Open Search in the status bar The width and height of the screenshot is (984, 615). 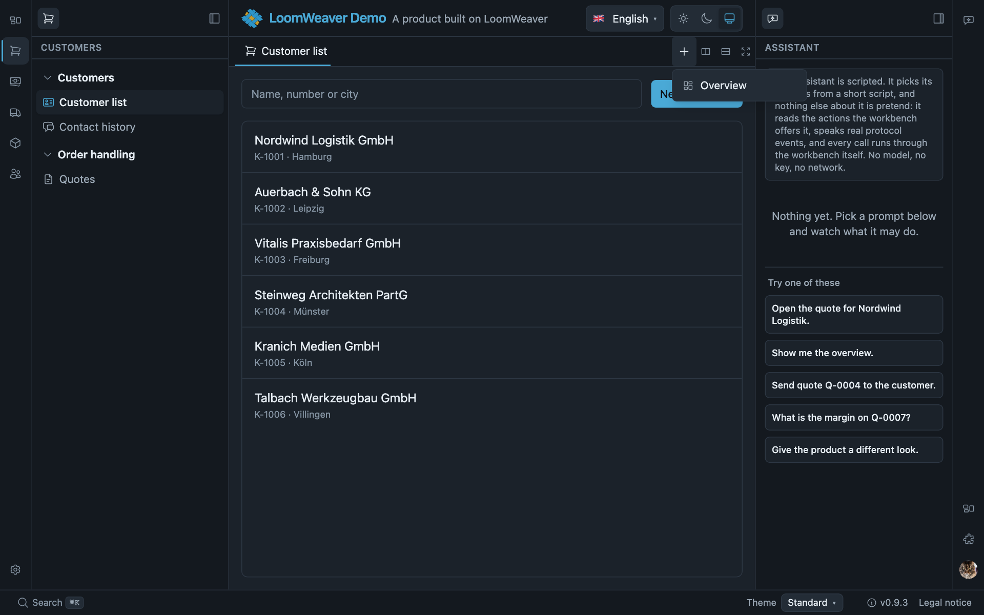(x=50, y=603)
